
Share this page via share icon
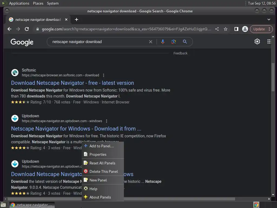(217, 29)
